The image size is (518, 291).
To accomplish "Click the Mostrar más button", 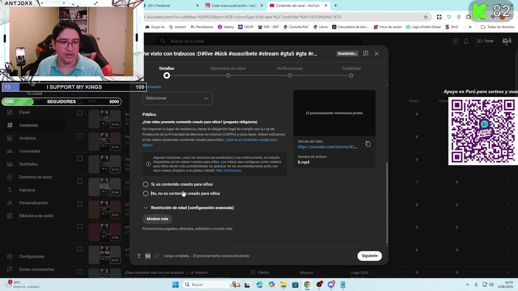I will [x=157, y=219].
